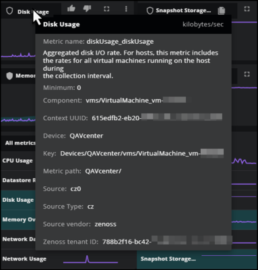Click the Network Usage sparkline graph
Image resolution: width=258 pixels, height=270 pixels.
90,259
